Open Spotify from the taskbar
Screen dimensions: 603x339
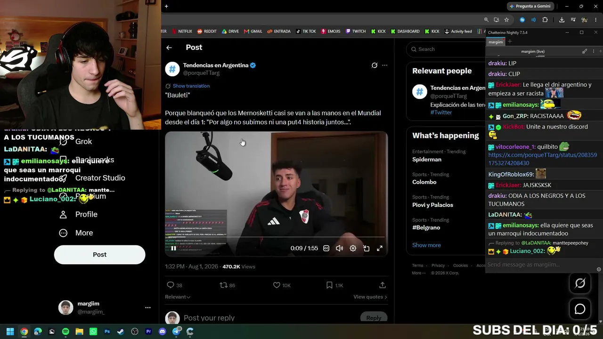click(x=65, y=331)
